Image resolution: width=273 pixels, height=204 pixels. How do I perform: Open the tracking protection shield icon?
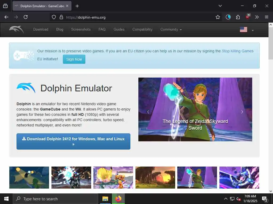54,17
